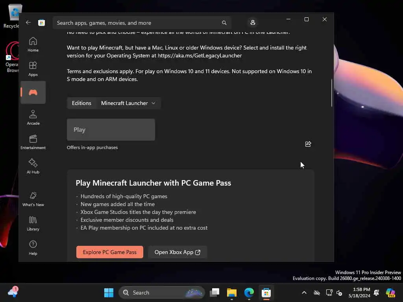This screenshot has width=403, height=302.
Task: Click the taskbar Search box
Action: point(162,293)
